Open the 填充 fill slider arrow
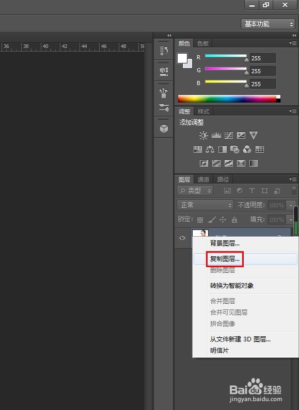Viewport: 299px width, 410px height. 291,220
